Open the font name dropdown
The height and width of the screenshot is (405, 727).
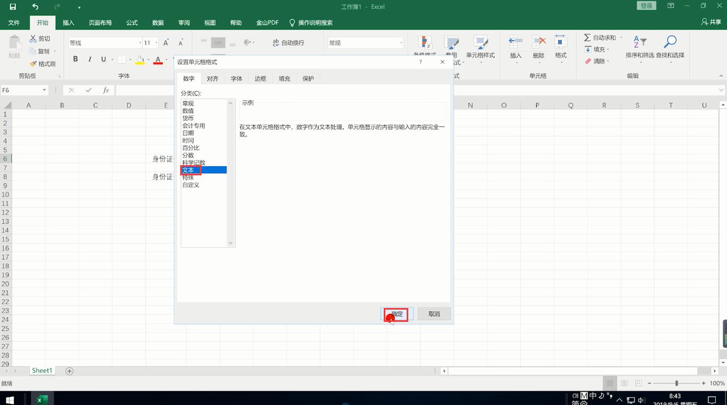coord(140,43)
